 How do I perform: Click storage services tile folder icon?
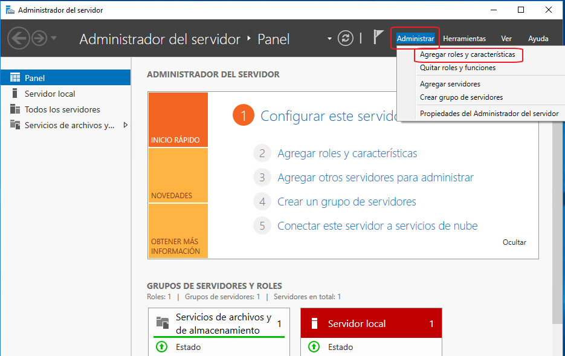coord(163,323)
